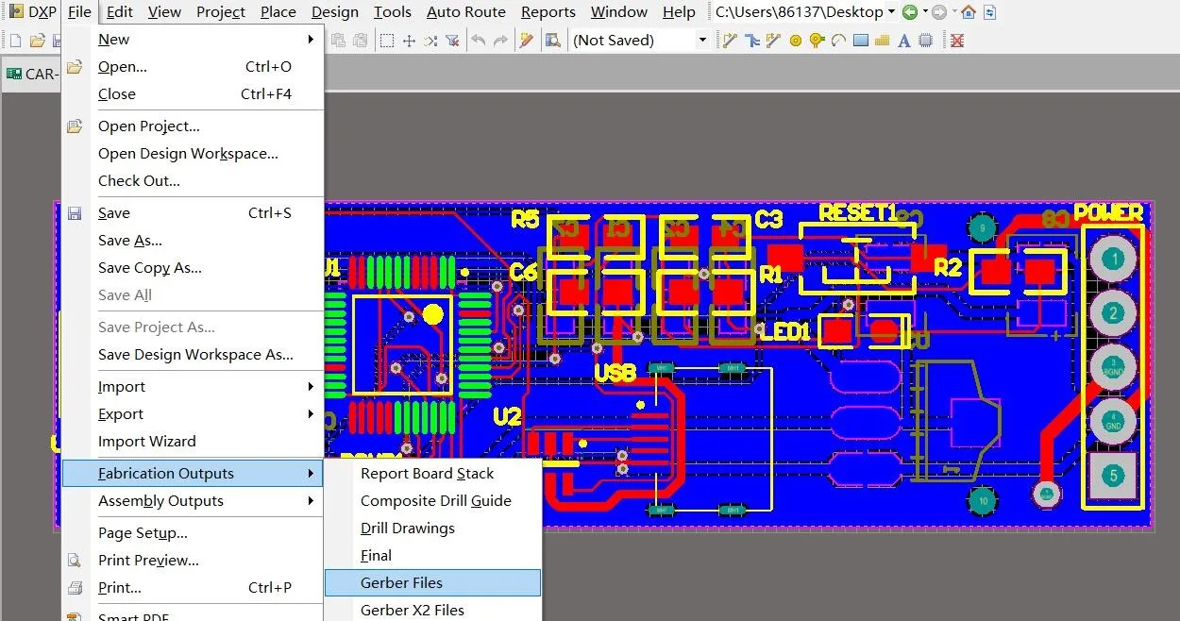Select the dashed rectangle area selection tool
Viewport: 1180px width, 621px height.
point(387,41)
